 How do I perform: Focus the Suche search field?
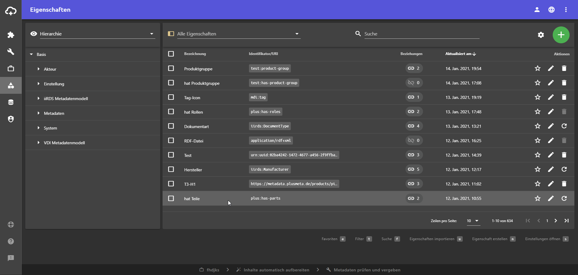(x=422, y=34)
